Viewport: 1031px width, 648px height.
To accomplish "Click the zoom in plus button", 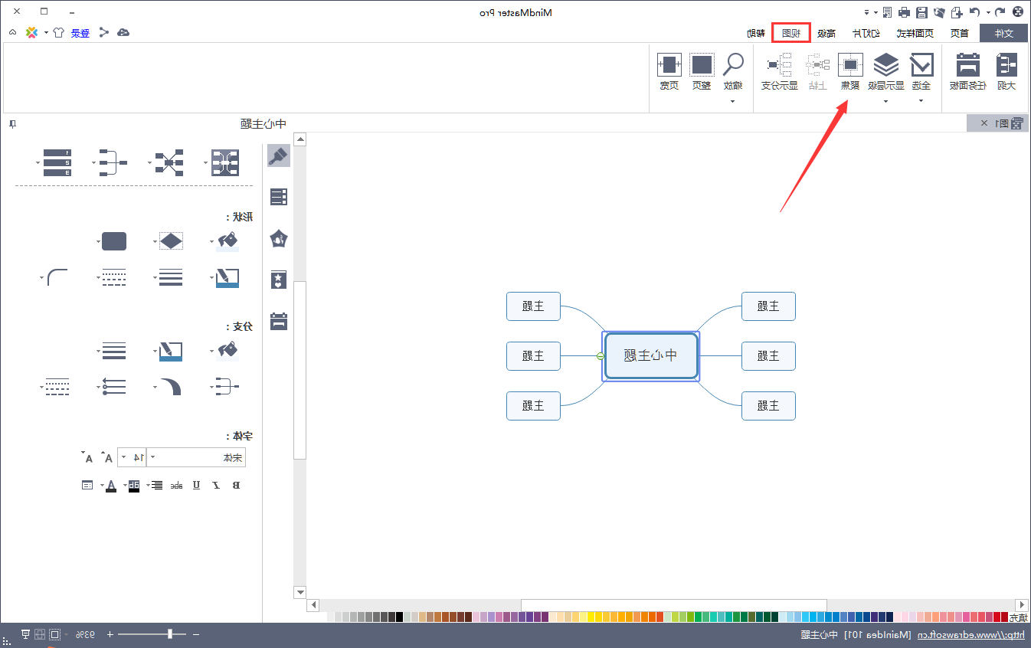I will (110, 634).
